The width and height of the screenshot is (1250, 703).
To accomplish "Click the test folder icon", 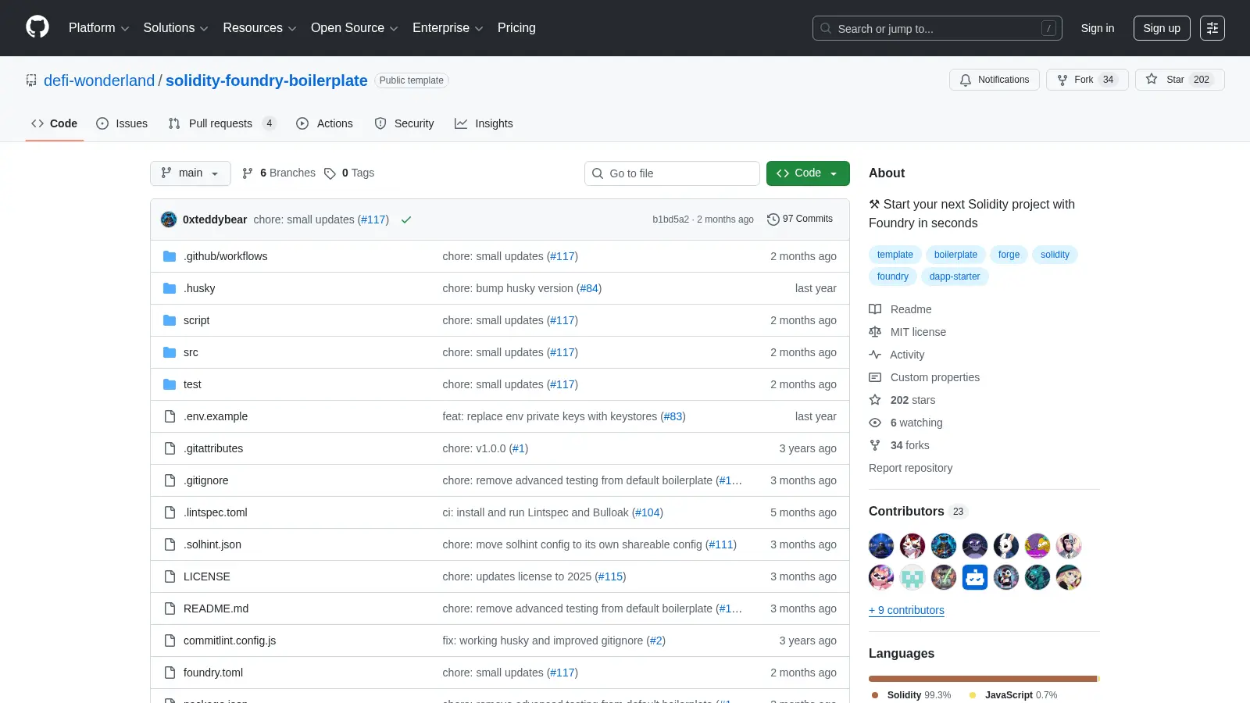I will click(x=170, y=384).
